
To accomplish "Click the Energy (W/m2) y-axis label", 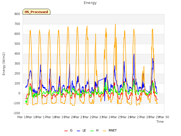I will point(4,64).
